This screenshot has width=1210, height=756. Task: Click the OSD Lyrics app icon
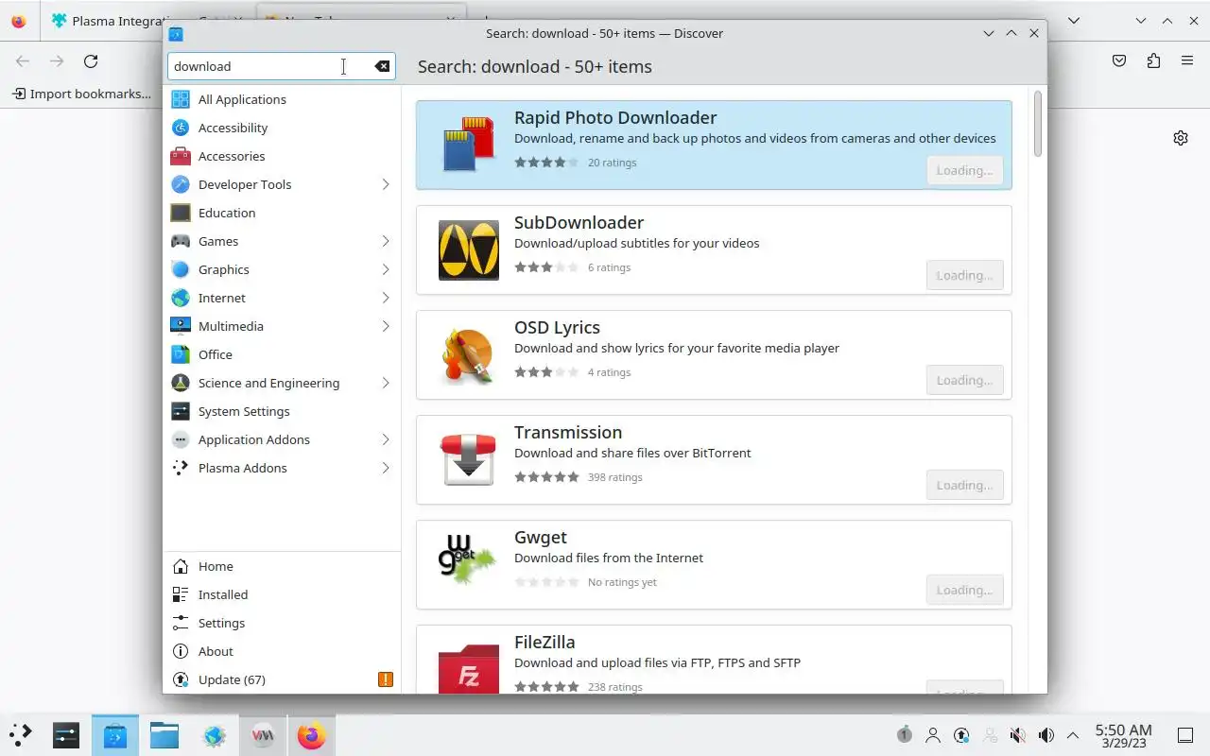(x=469, y=354)
